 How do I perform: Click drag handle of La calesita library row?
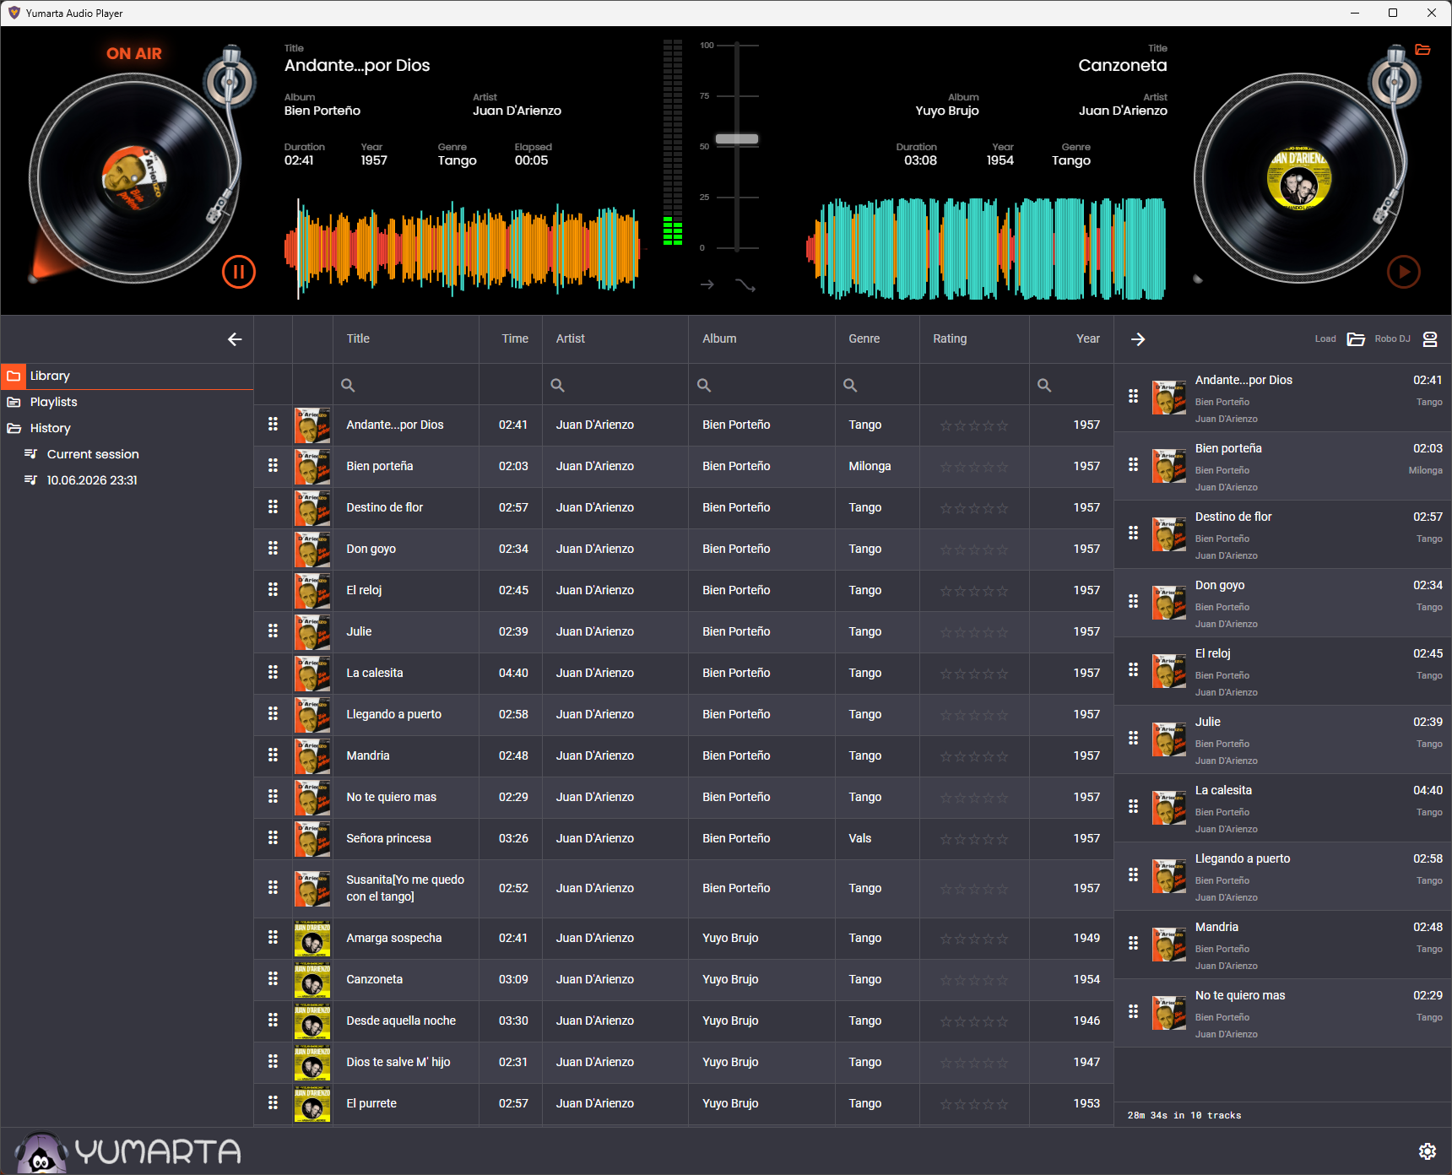click(x=273, y=673)
